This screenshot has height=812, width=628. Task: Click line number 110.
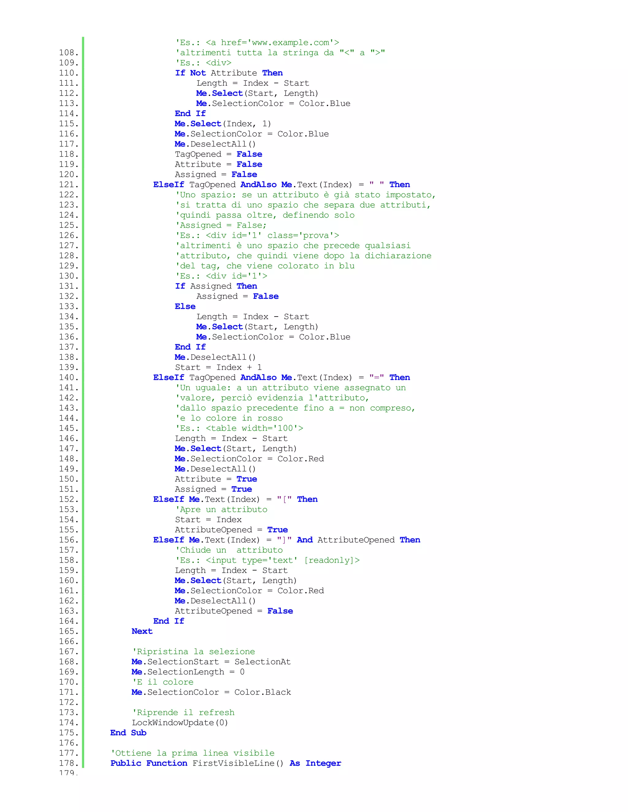(x=69, y=73)
